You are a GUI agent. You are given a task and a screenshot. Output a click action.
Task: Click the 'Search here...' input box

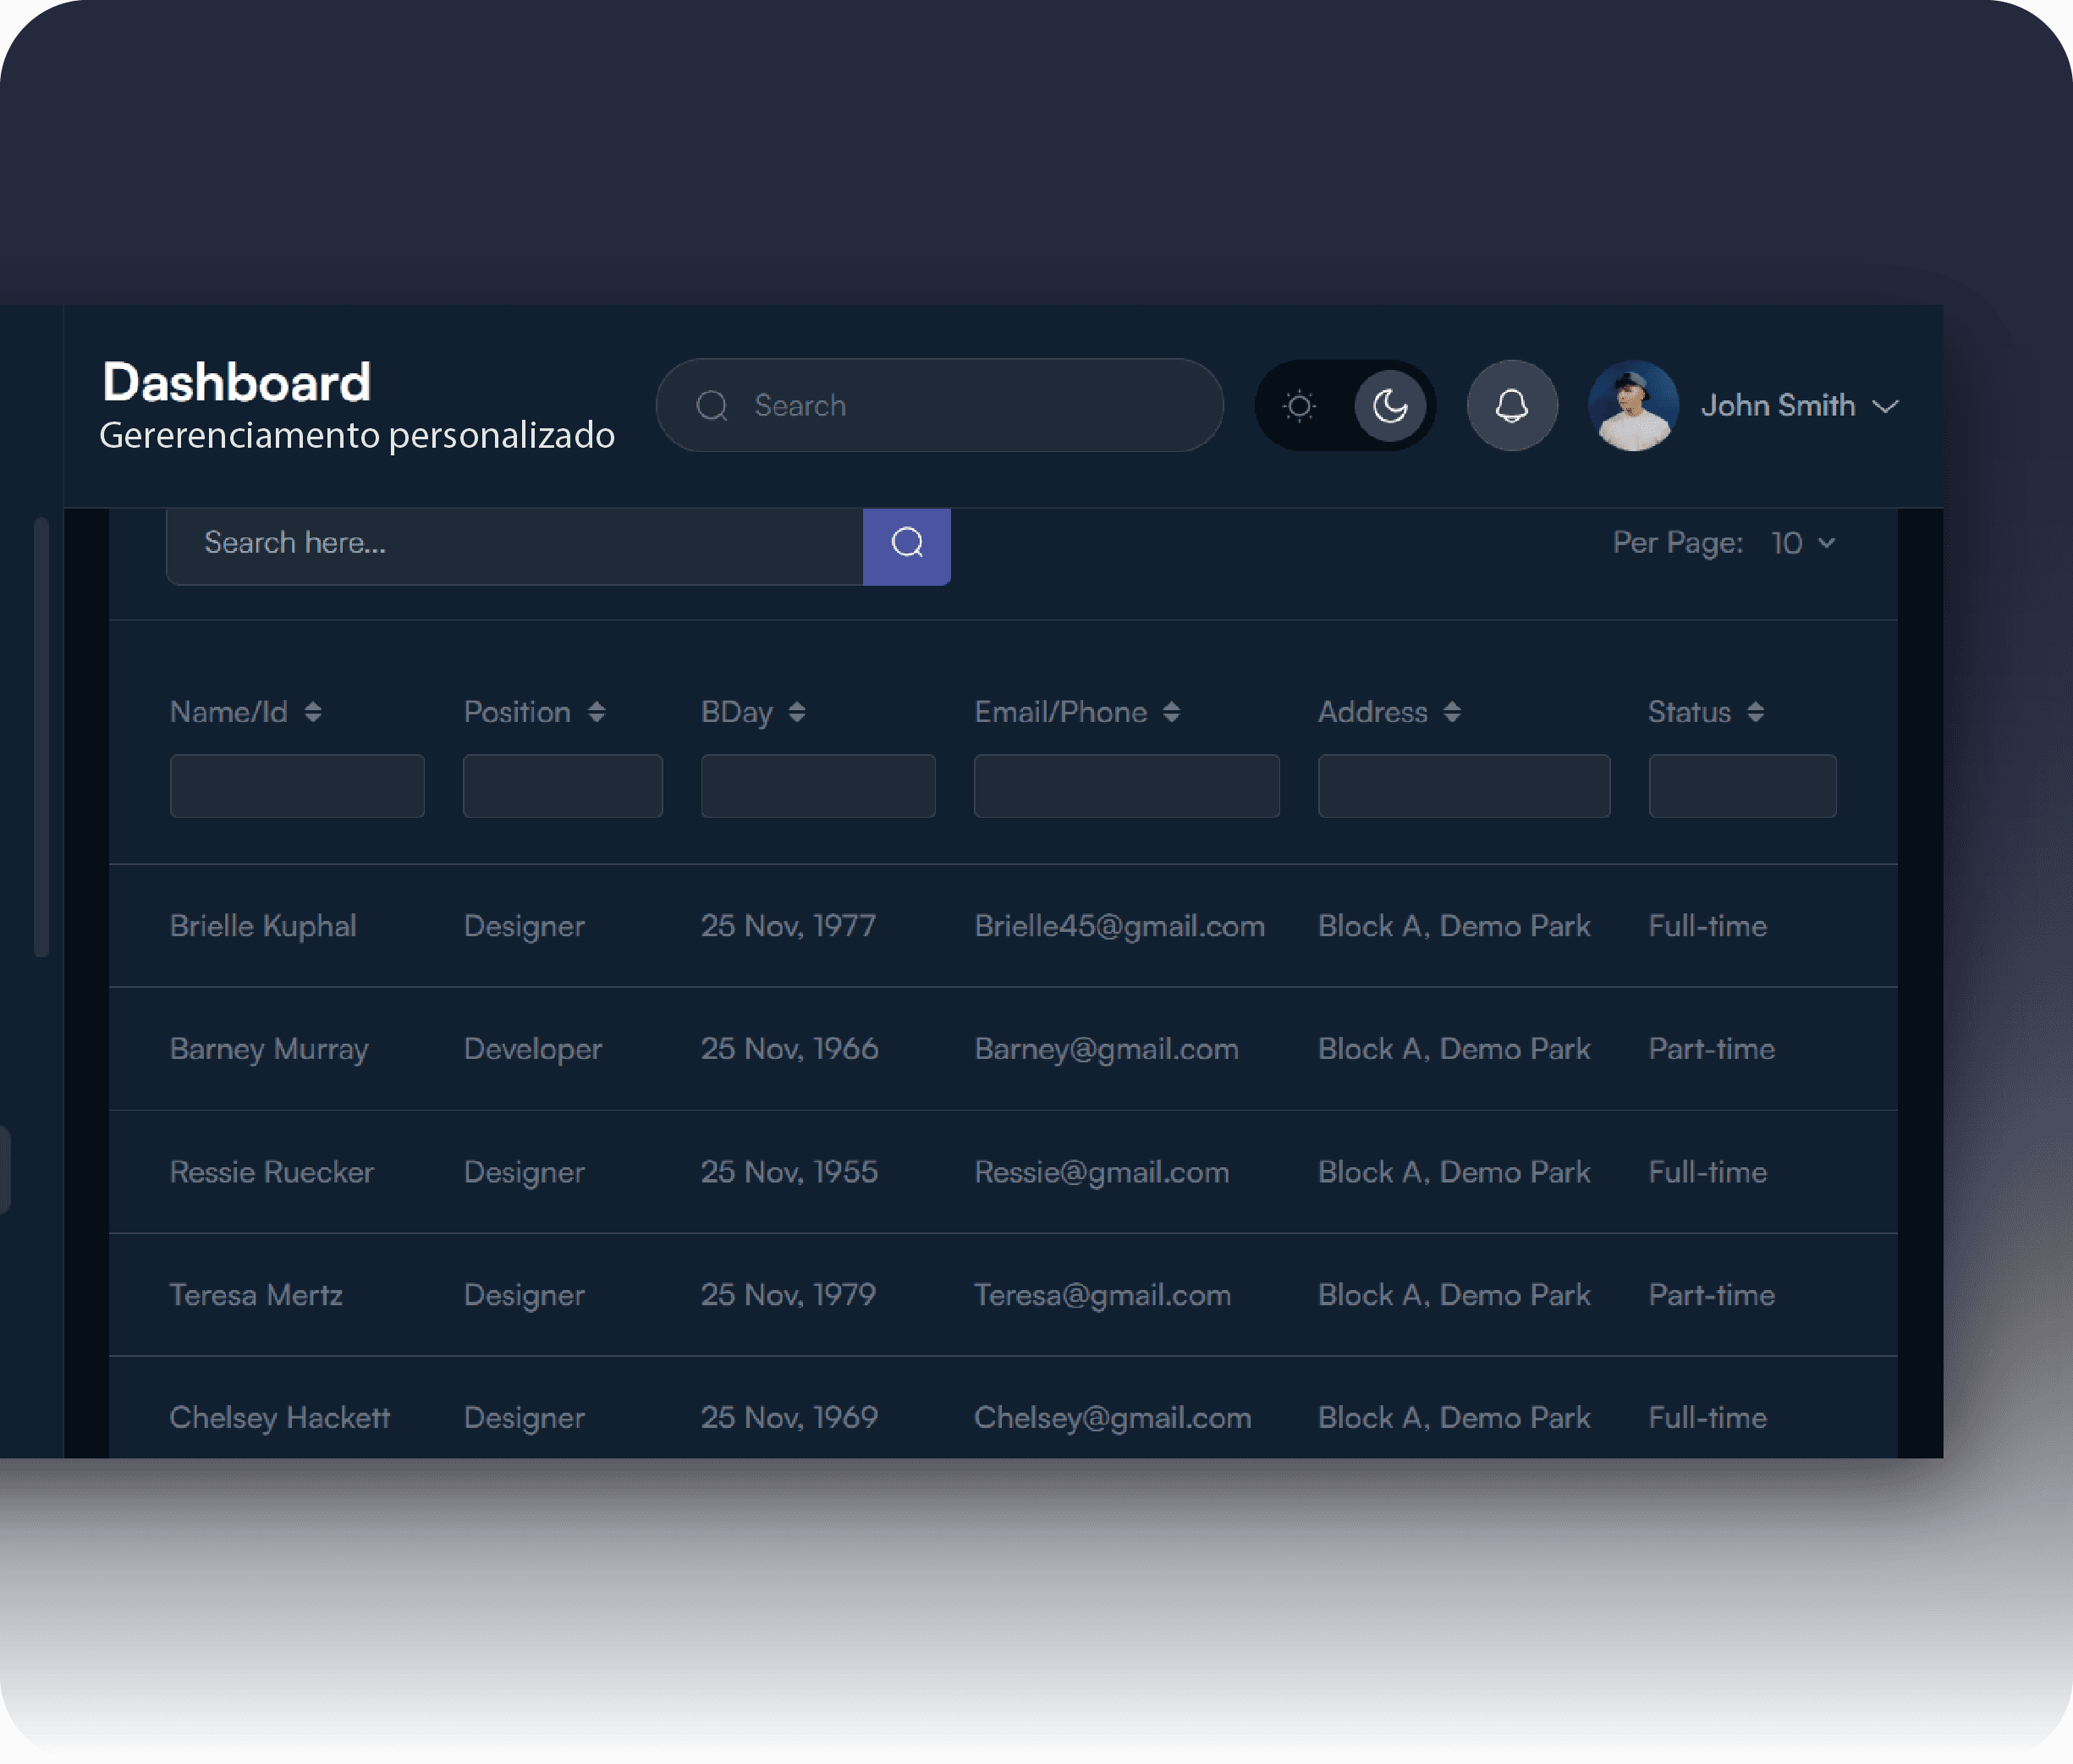[514, 544]
